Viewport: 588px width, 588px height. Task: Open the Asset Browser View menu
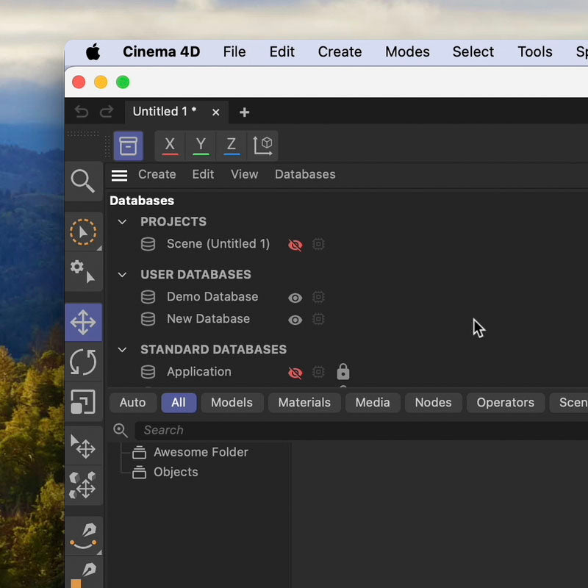[244, 174]
